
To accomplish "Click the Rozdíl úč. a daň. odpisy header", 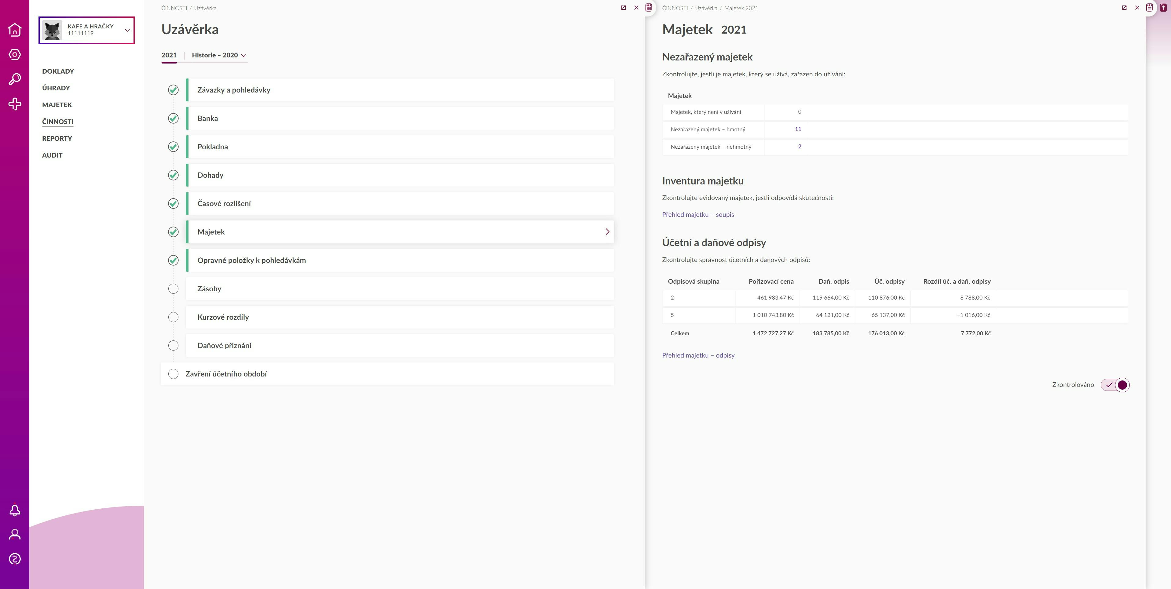I will coord(957,281).
